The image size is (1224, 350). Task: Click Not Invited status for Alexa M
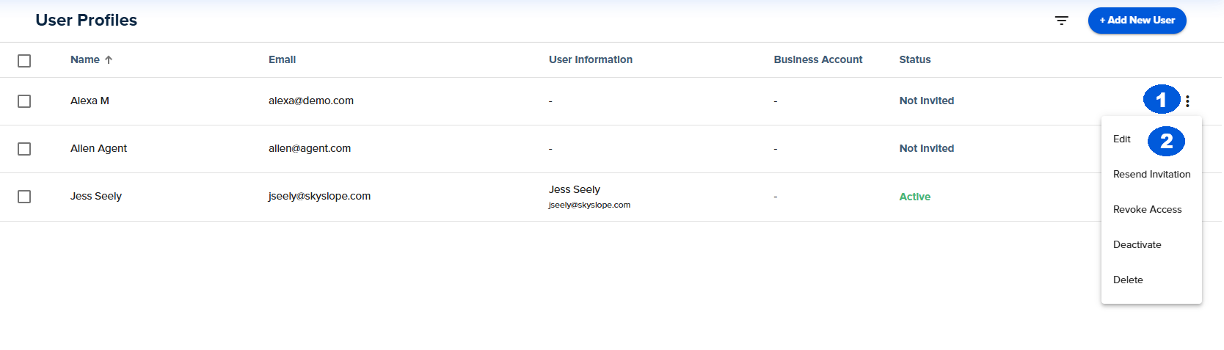(927, 101)
